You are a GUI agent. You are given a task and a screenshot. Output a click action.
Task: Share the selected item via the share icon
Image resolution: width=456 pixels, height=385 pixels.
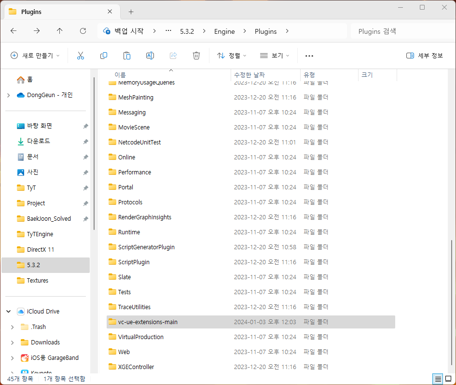point(173,56)
